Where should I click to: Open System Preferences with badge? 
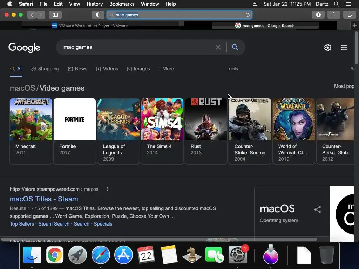(x=238, y=255)
